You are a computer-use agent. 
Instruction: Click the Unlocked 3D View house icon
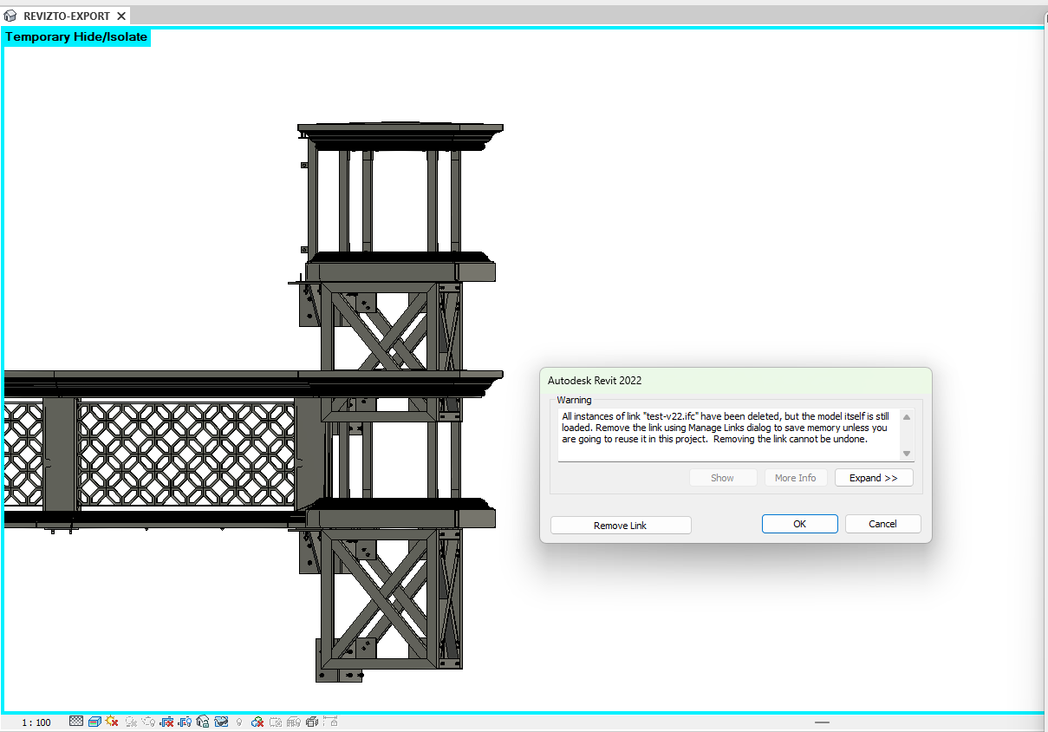203,722
